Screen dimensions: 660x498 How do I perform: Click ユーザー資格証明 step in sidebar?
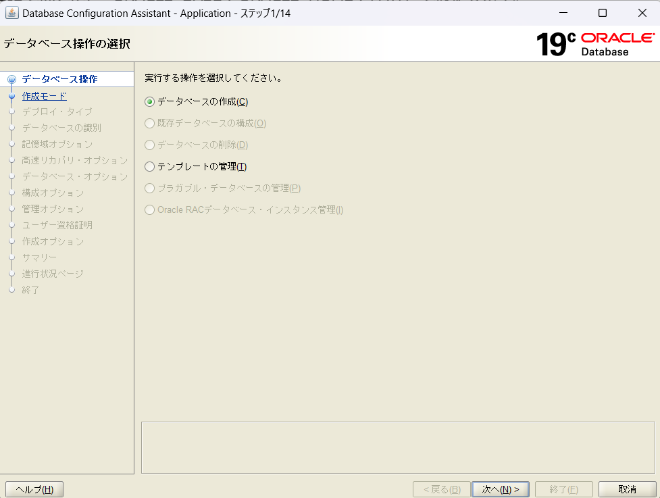click(x=57, y=225)
